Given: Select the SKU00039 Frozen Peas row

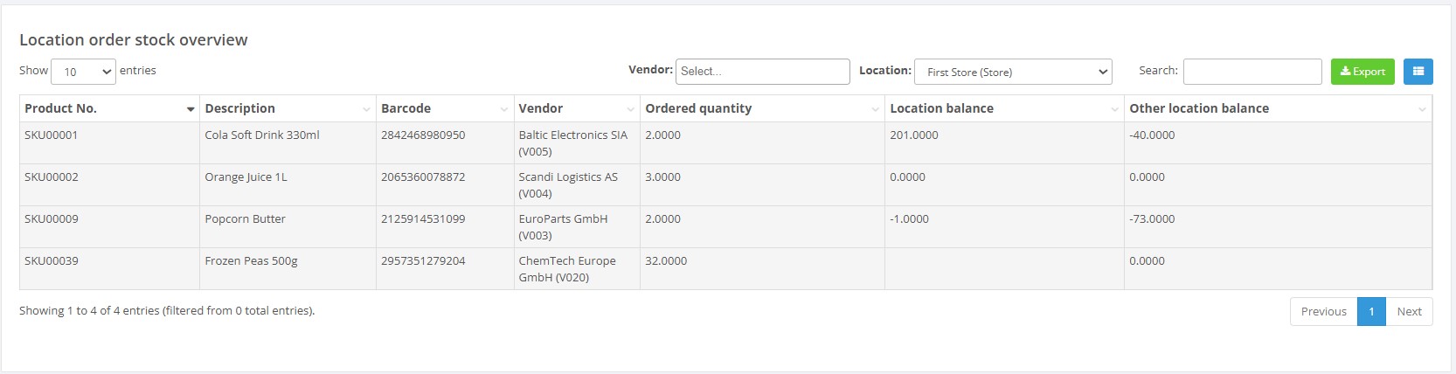Looking at the screenshot, I should (725, 269).
